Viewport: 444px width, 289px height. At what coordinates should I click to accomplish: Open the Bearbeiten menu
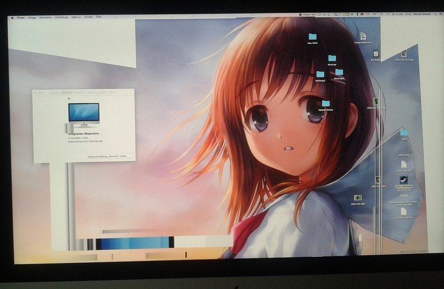[x=46, y=17]
